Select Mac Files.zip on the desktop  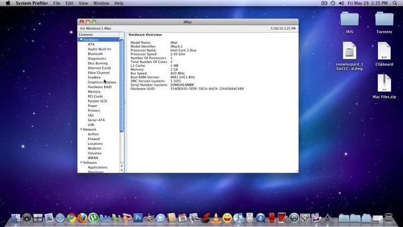click(x=384, y=86)
